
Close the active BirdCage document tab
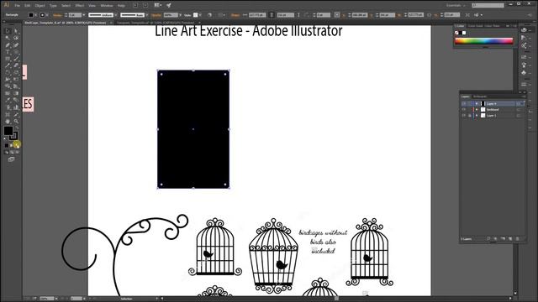tap(111, 23)
